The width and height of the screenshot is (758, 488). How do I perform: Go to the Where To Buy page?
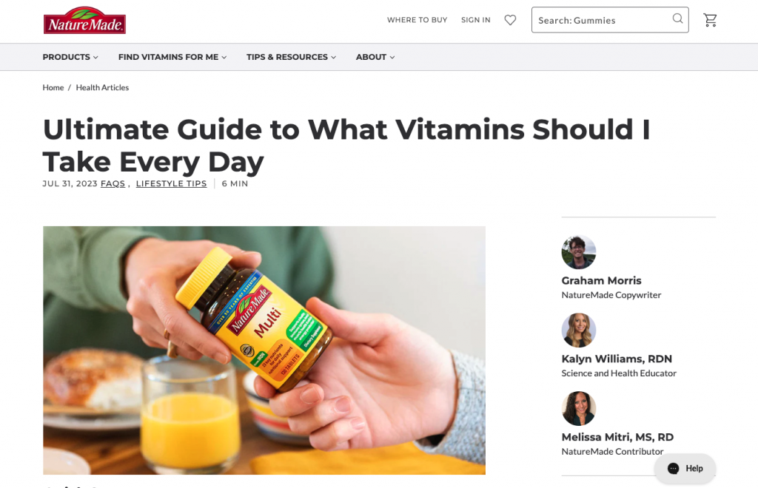417,20
